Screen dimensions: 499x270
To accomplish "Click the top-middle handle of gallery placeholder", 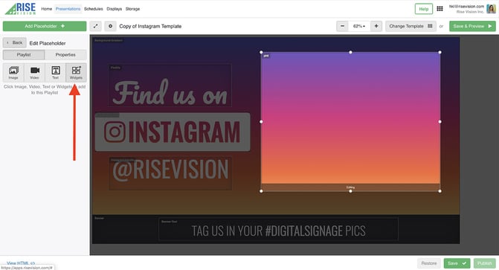I will [350, 52].
